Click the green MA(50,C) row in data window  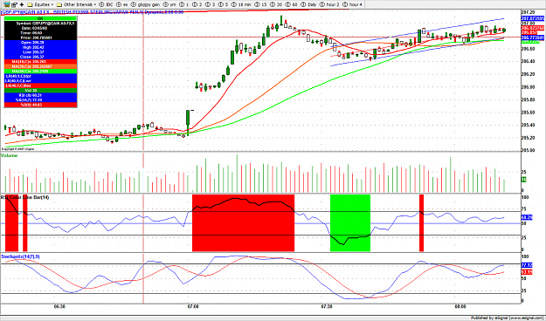[40, 71]
